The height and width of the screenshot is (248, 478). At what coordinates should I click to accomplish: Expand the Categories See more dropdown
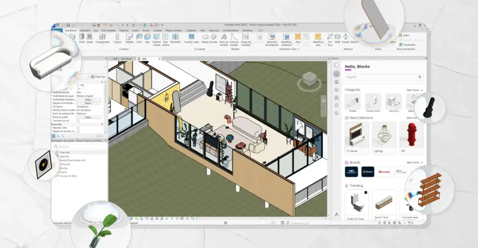tap(415, 90)
